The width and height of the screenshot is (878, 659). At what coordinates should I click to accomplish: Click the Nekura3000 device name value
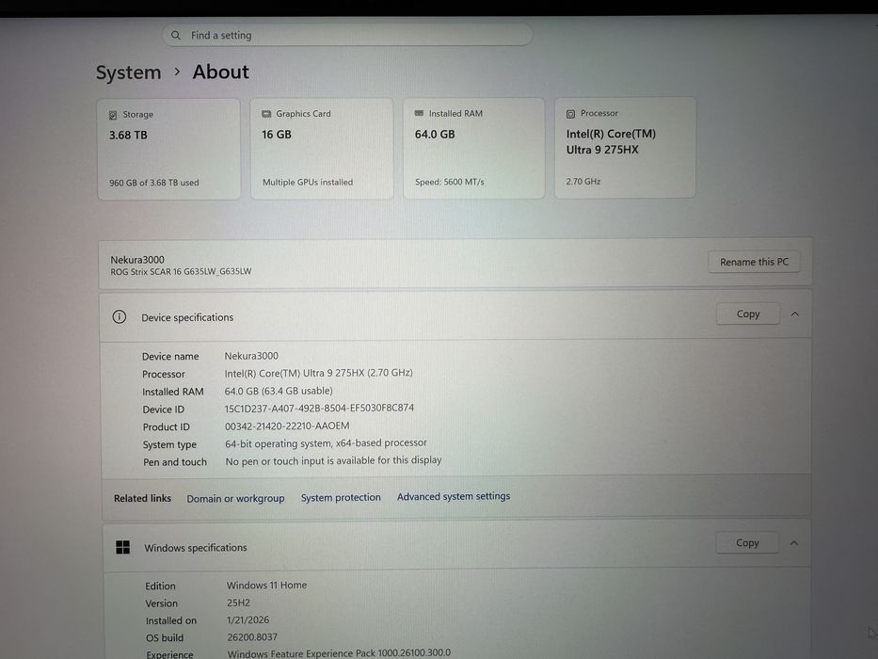click(x=251, y=356)
